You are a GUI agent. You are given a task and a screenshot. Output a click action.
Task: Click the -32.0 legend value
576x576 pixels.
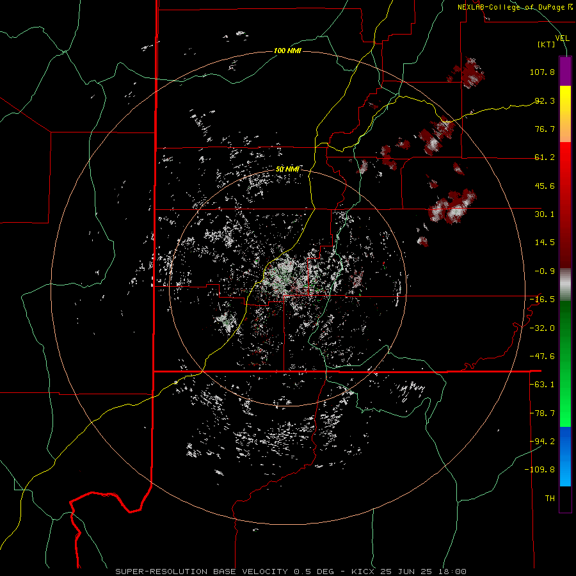542,328
